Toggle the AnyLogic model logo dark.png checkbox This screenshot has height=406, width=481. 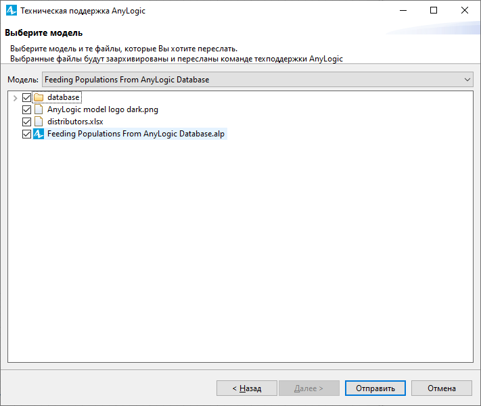(26, 109)
